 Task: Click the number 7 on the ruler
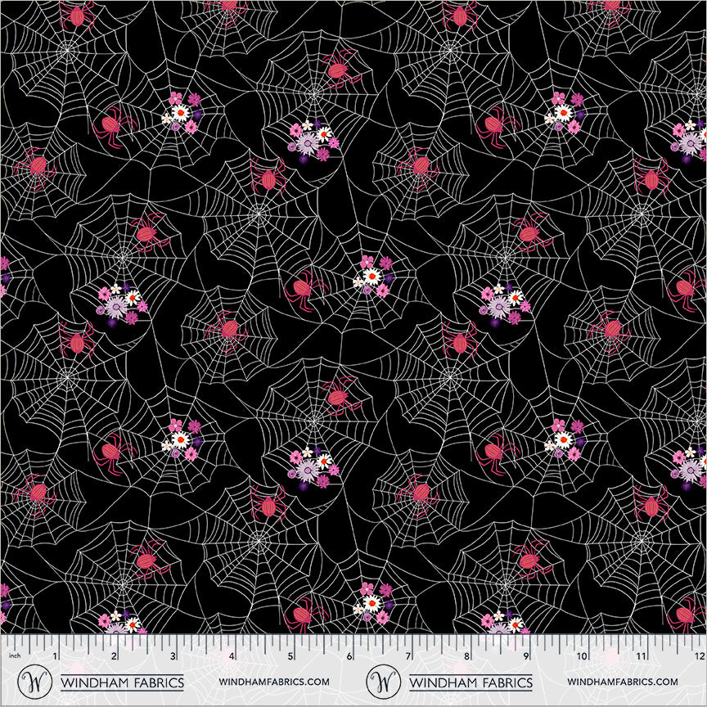click(408, 655)
